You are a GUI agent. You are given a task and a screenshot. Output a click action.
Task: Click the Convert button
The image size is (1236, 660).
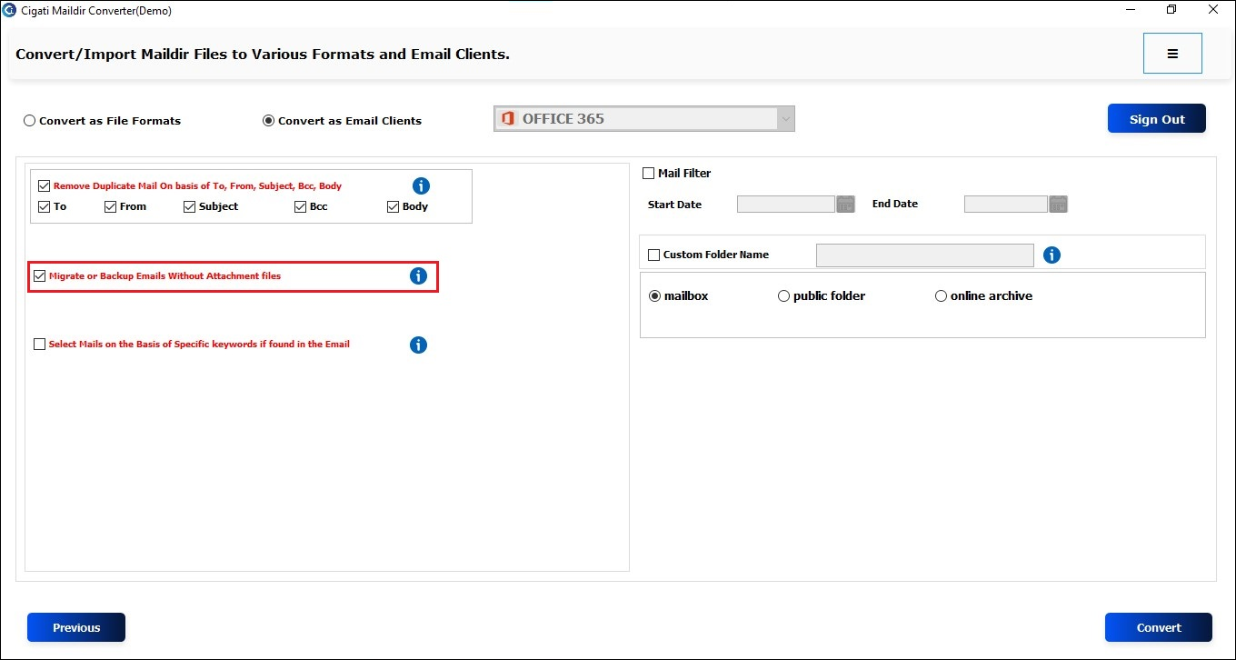tap(1159, 627)
